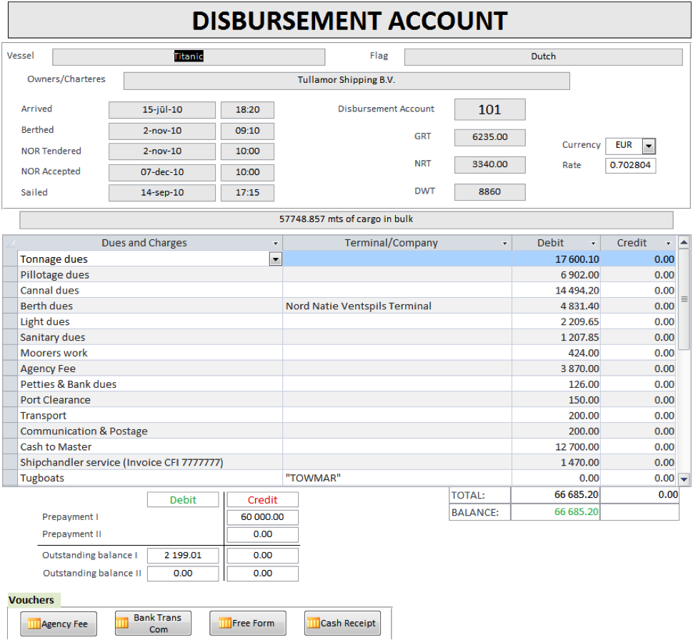Select the Tugboats TOWMAR terminal cell

397,479
